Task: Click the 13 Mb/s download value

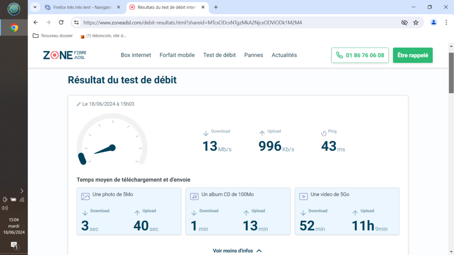Action: tap(217, 146)
